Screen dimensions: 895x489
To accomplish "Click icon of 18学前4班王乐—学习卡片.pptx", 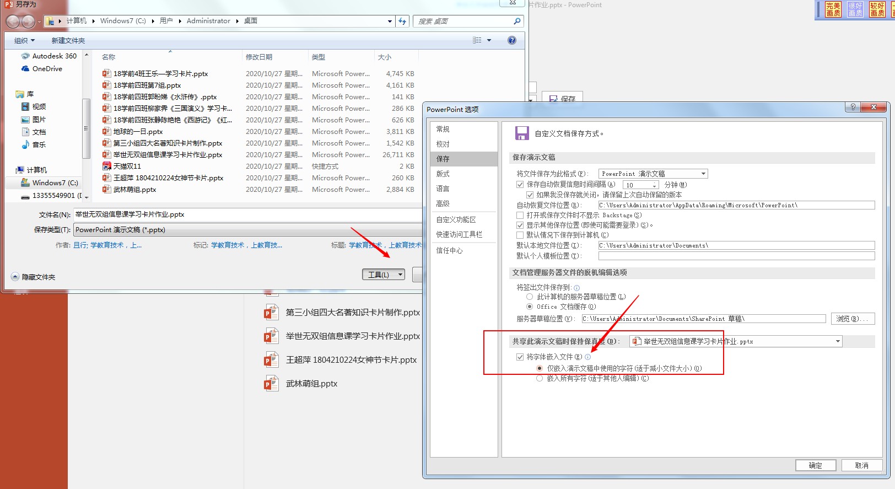I will click(106, 73).
